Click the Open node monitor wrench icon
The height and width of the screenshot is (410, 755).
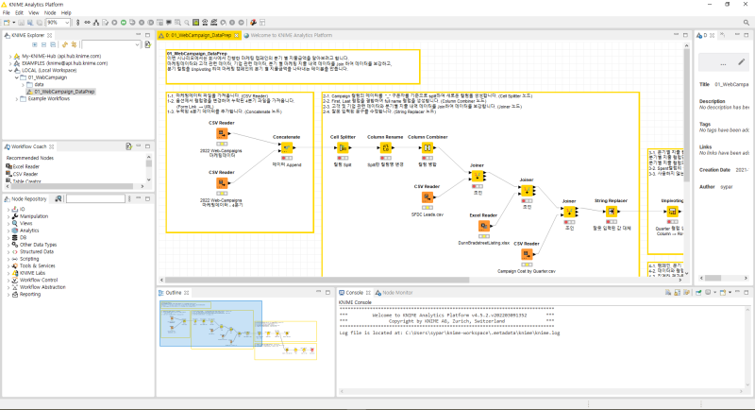253,22
